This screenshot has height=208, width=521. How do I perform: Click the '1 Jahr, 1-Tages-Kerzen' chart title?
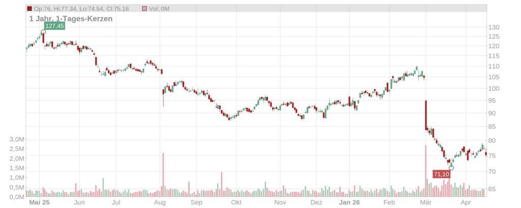[x=71, y=18]
